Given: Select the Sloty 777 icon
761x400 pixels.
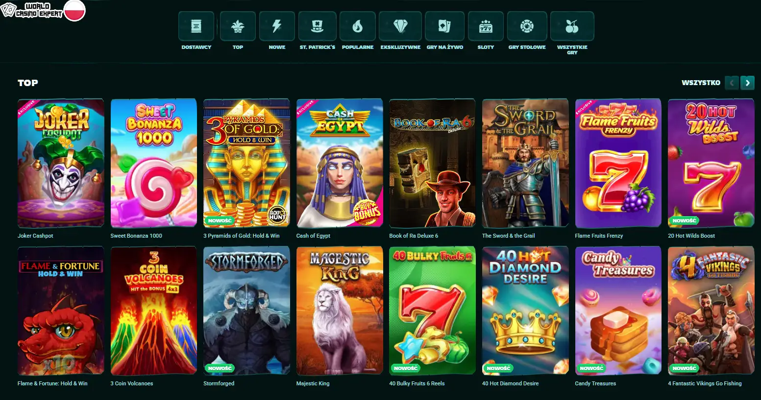Looking at the screenshot, I should point(486,26).
